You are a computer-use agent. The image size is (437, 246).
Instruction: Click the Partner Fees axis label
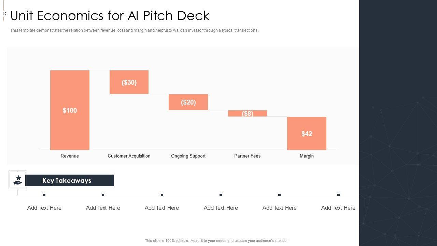click(248, 156)
